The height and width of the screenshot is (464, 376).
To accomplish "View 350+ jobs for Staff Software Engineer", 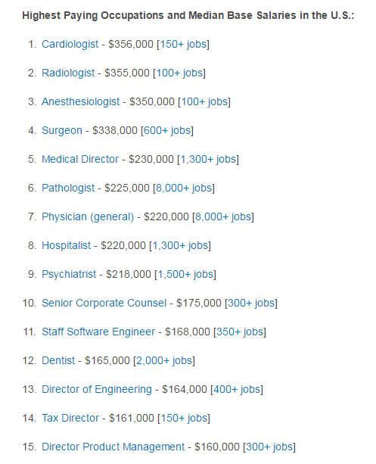I will [x=240, y=332].
